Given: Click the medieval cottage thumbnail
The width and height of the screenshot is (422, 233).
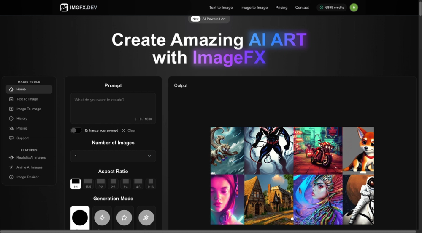Looking at the screenshot, I should click(x=269, y=199).
